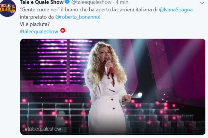Open the tweet via the 4 min timestamp
The width and height of the screenshot is (208, 138).
point(122,2)
